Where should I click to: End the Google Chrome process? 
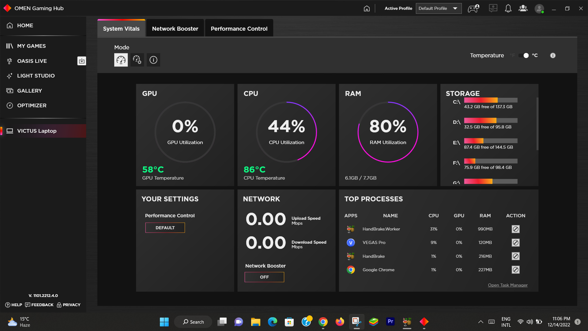(x=515, y=270)
